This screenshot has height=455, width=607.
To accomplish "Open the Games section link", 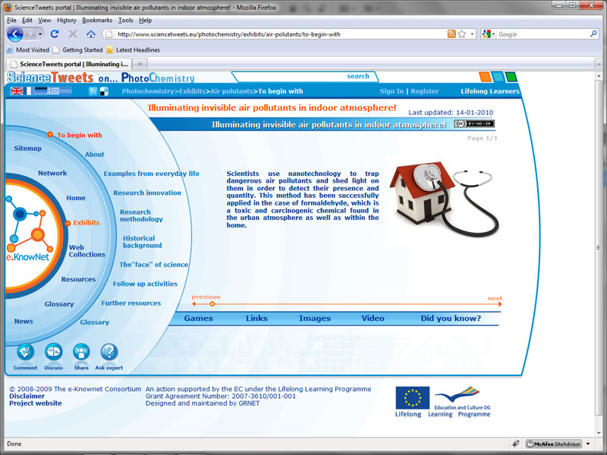I will [x=198, y=318].
